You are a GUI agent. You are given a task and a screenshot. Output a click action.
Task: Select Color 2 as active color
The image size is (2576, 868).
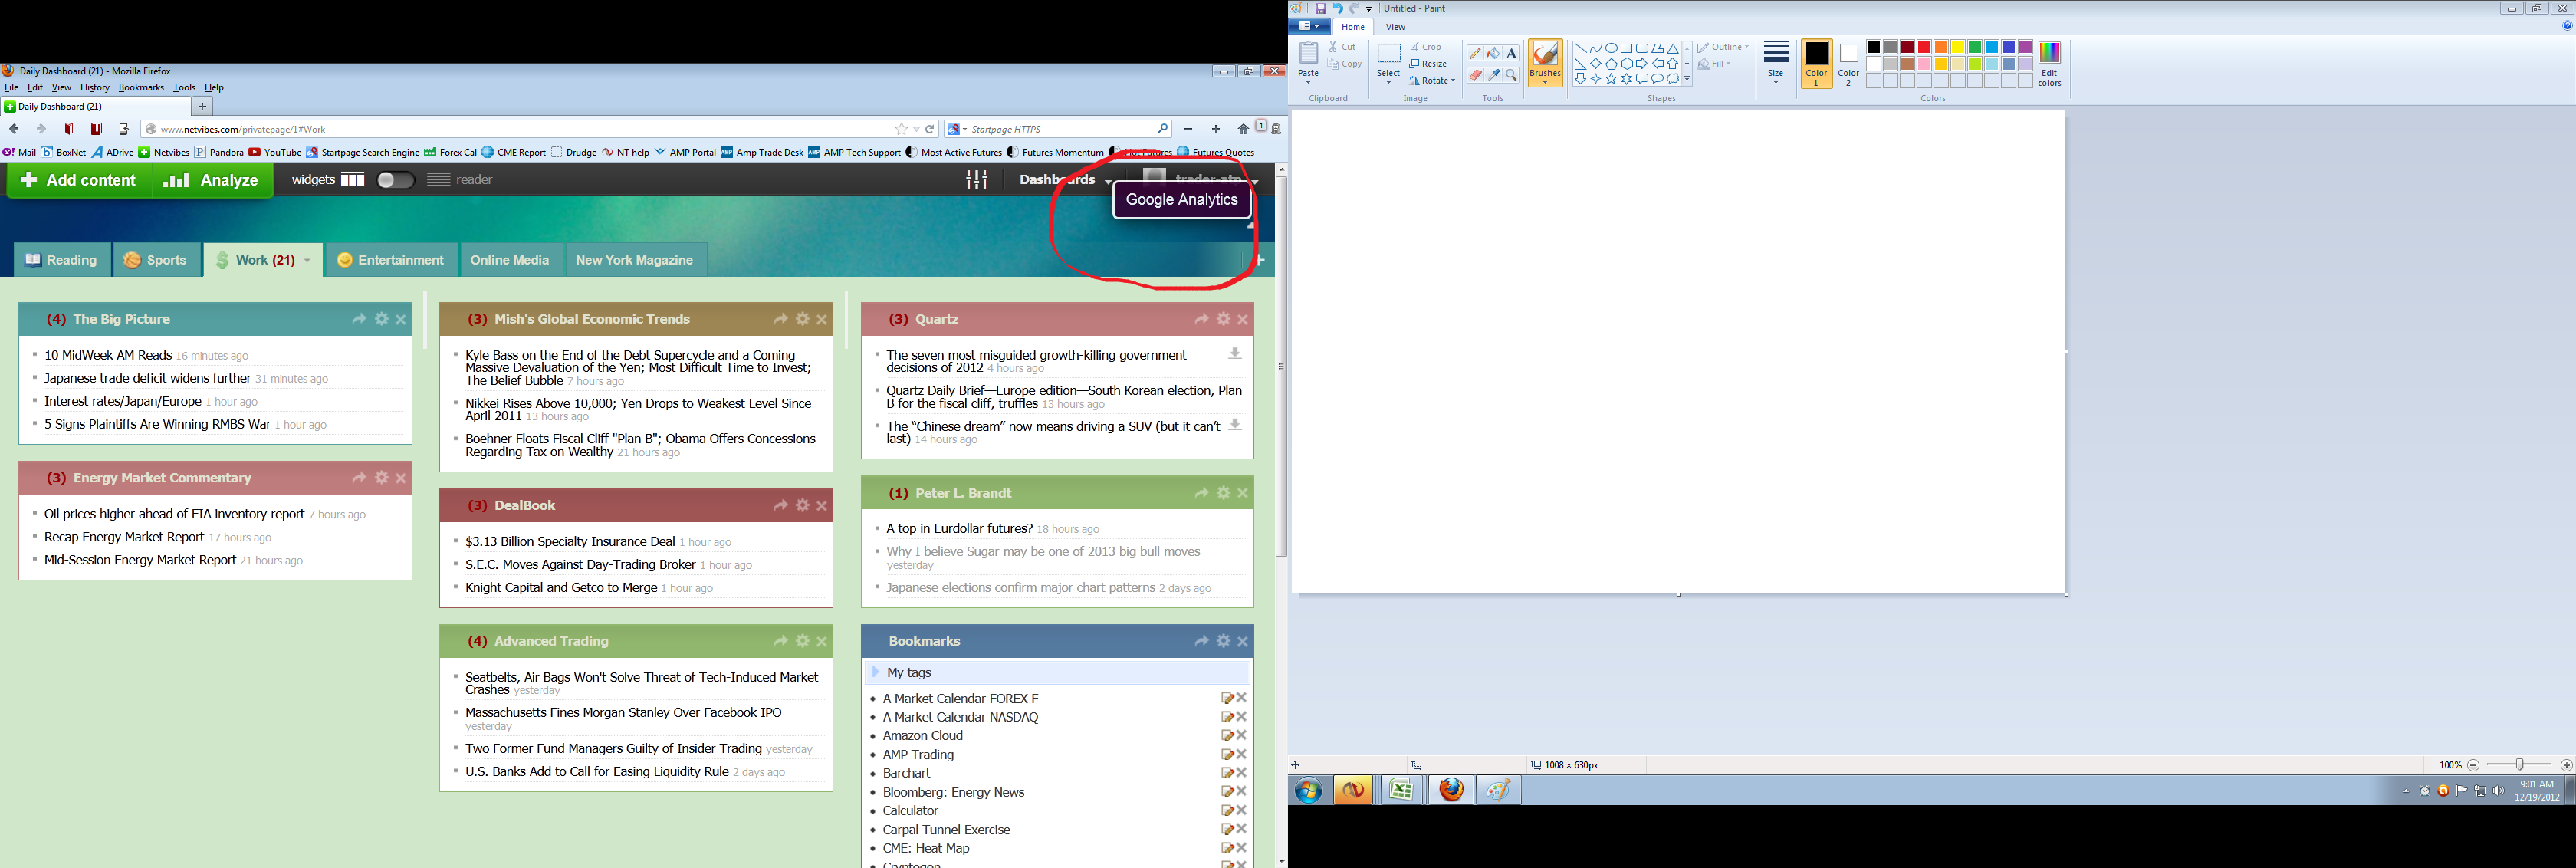tap(1848, 64)
